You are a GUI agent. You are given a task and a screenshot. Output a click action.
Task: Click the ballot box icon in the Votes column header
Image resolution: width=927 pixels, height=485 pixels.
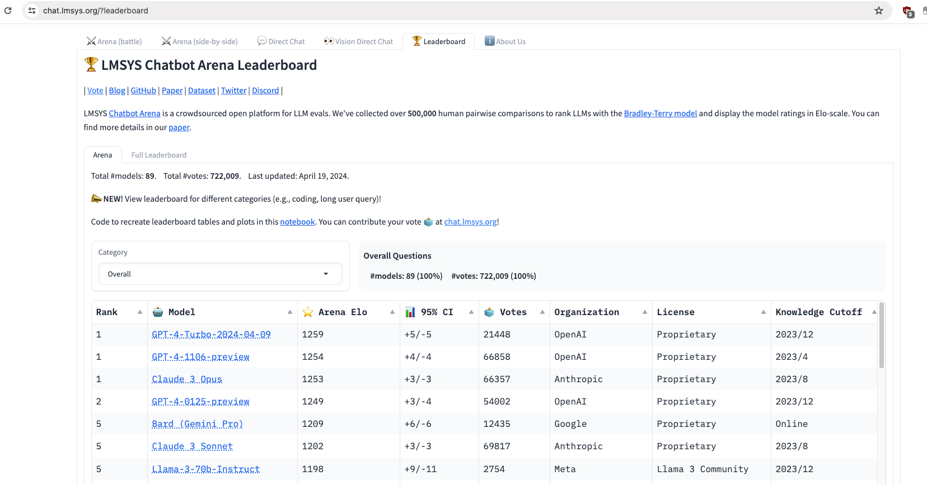[489, 312]
